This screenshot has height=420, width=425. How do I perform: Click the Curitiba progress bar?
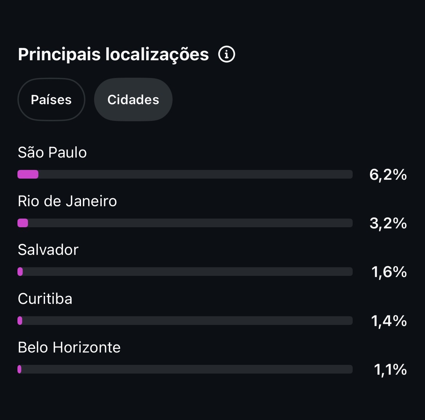(185, 320)
